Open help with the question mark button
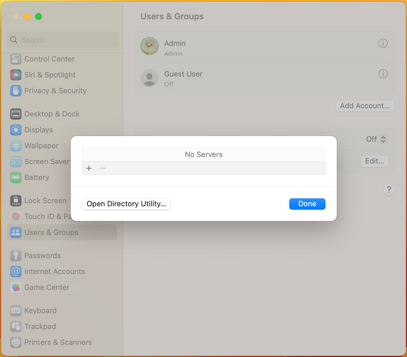The height and width of the screenshot is (357, 407). [389, 190]
